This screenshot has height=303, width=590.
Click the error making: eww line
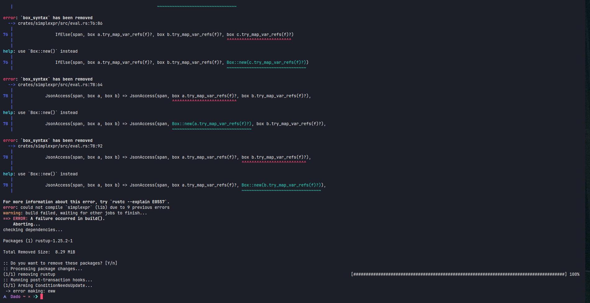pyautogui.click(x=31, y=291)
